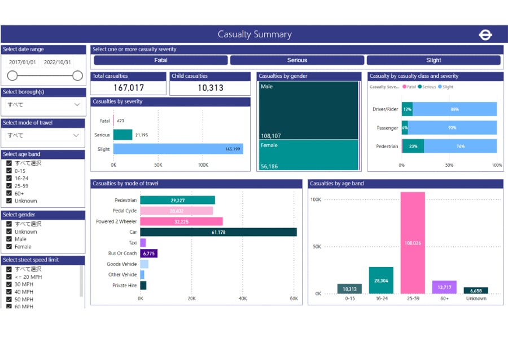Screen dimensions: 508x338
Task: Click the TfL roundel logo icon
Action: pyautogui.click(x=485, y=34)
